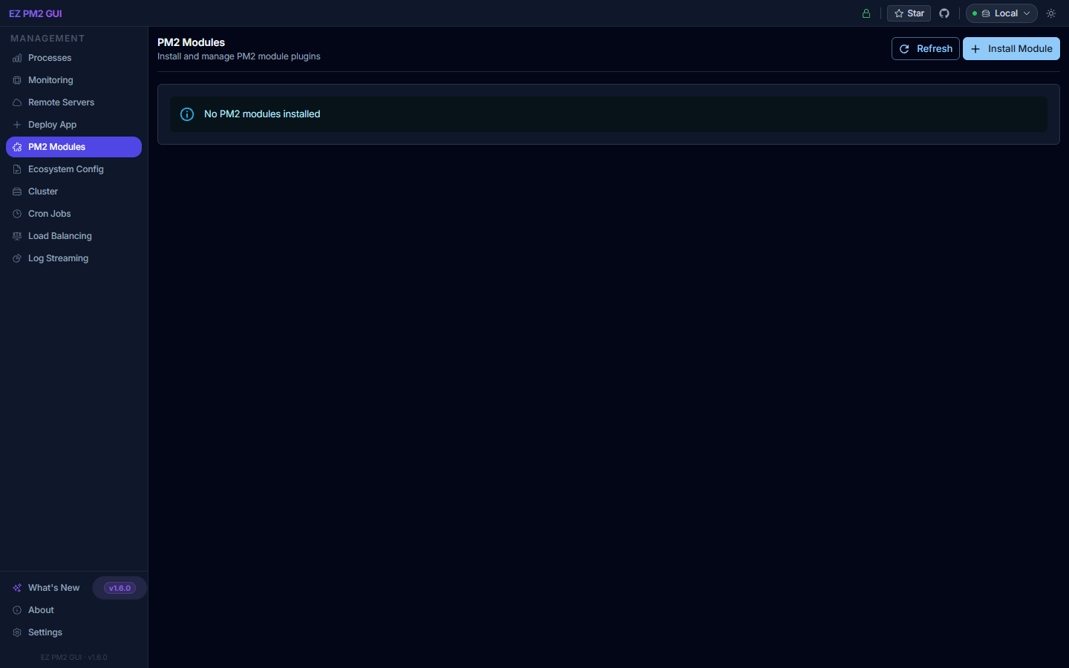Click the Ecosystem Config document icon

[x=16, y=169]
